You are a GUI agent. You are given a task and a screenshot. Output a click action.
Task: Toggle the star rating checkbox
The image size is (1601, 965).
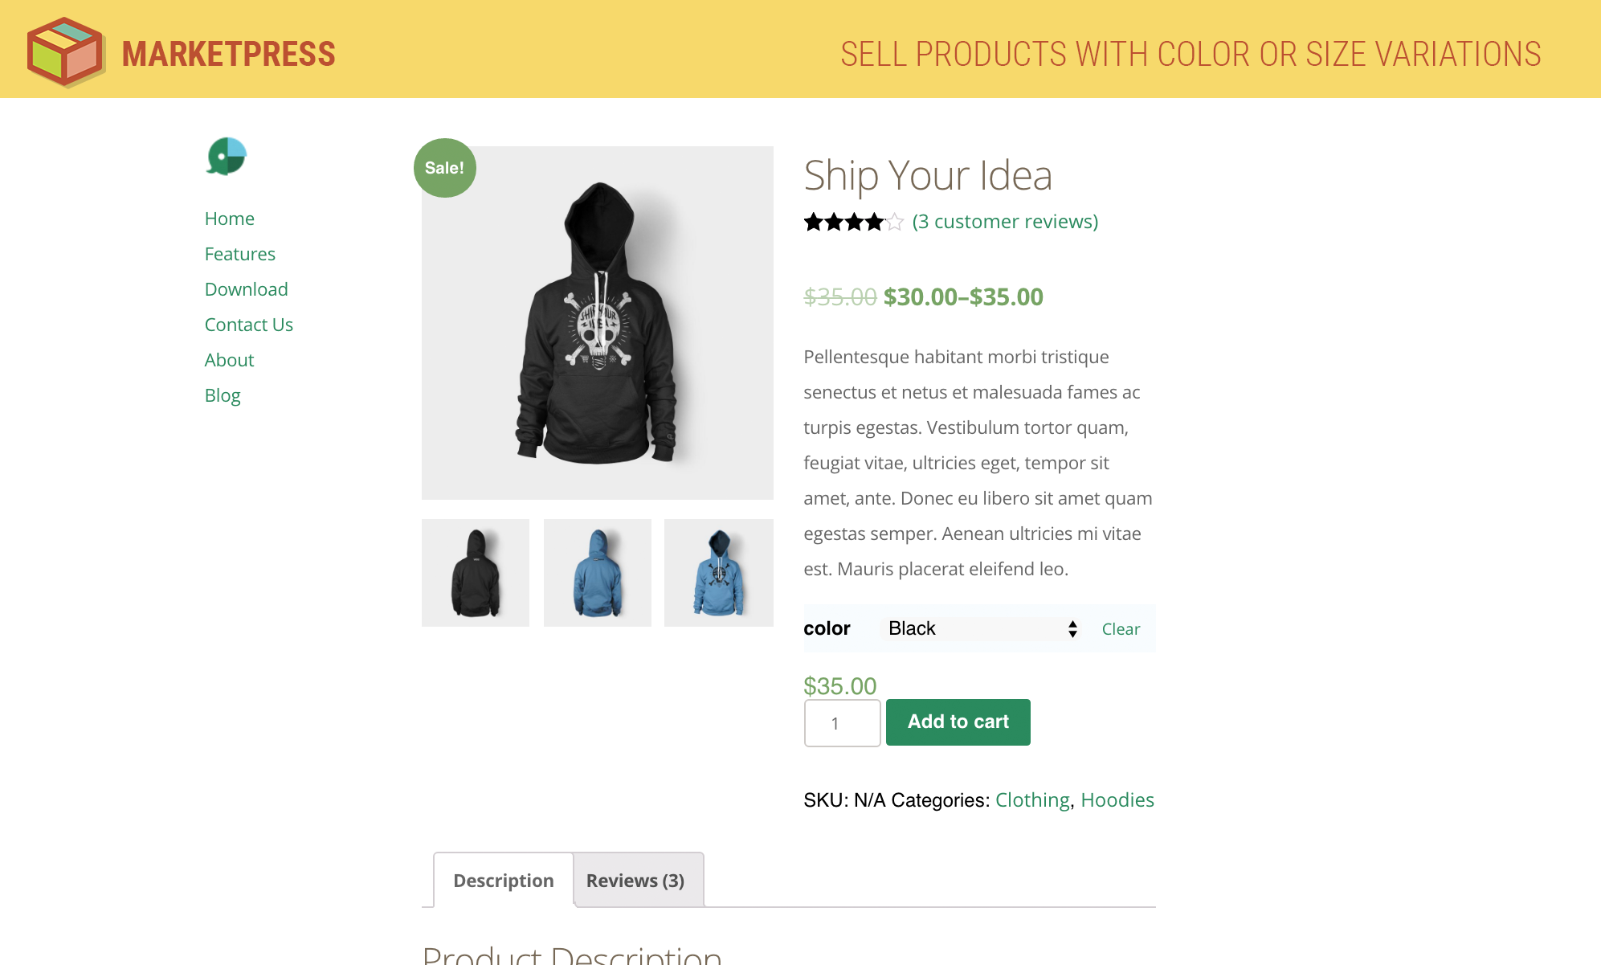tap(898, 221)
